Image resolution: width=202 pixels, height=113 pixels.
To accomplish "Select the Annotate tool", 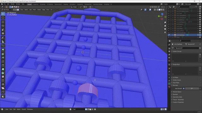I will pos(3,38).
